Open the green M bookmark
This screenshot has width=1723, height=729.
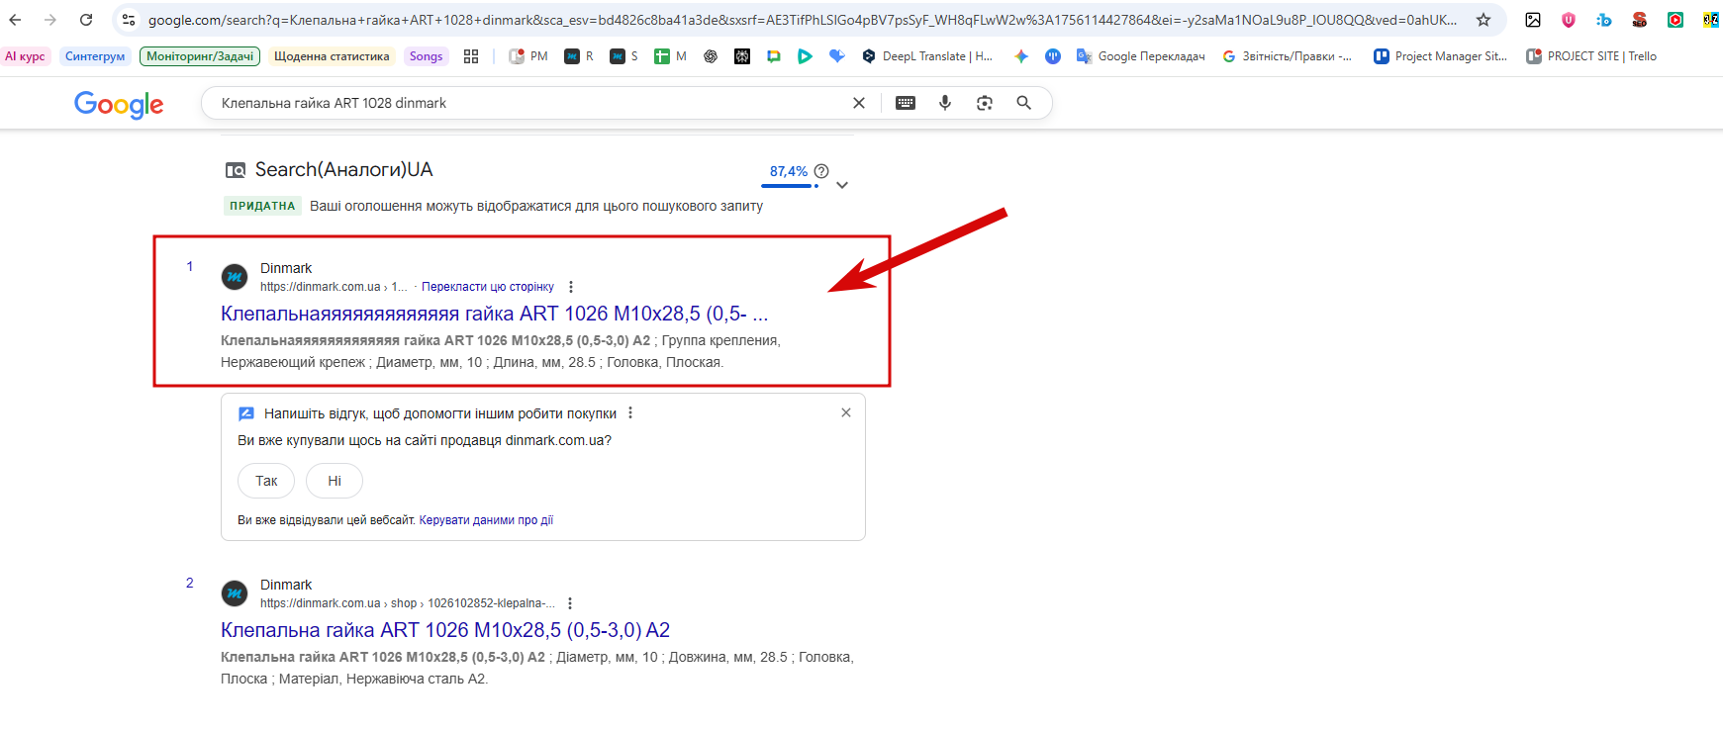670,56
